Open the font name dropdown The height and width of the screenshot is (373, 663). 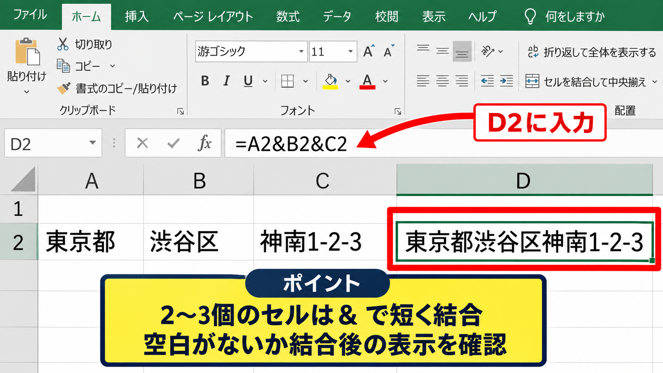tap(301, 51)
